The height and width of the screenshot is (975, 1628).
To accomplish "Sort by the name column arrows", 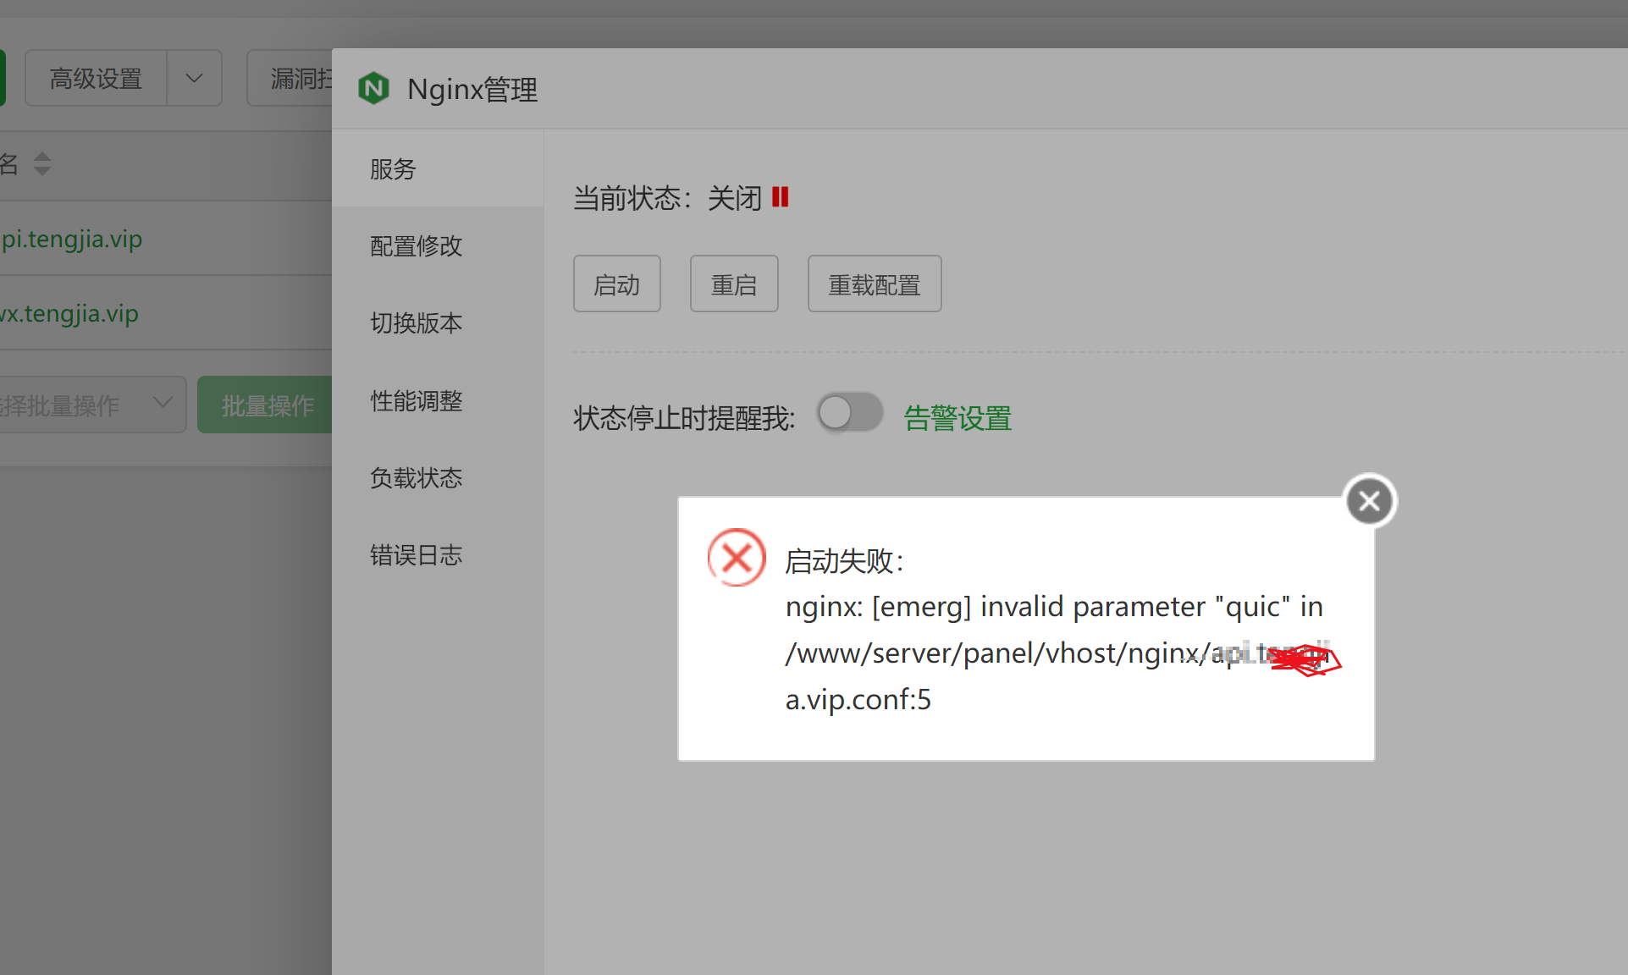I will 42,163.
